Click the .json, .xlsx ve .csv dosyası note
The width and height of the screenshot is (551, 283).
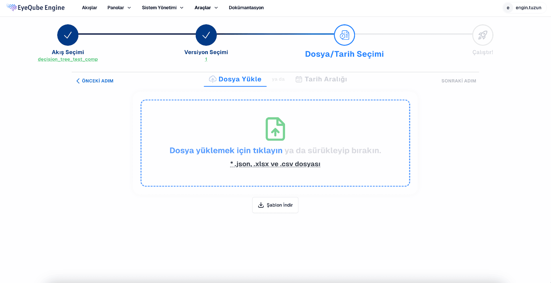pos(275,164)
